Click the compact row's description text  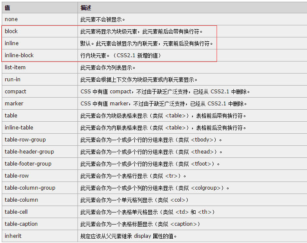tap(165, 92)
